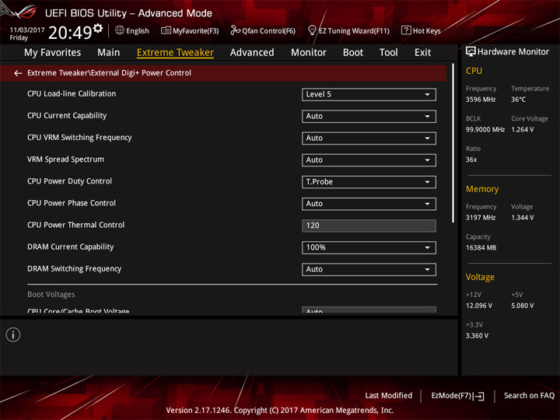Click the settings gear next to the clock

coord(97,28)
